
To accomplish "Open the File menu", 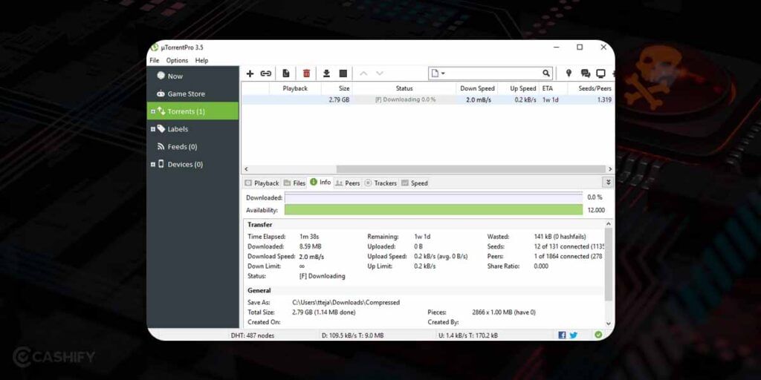I will coord(155,61).
